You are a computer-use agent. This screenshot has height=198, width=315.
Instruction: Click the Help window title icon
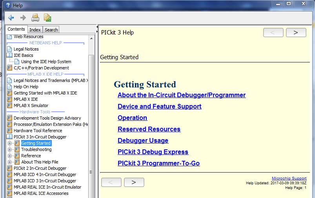tap(8, 5)
